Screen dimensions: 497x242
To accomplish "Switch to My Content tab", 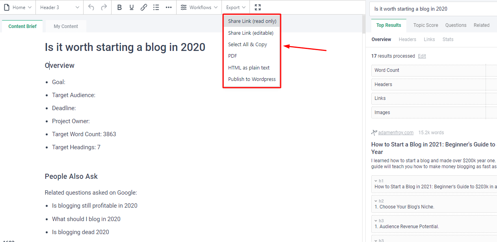I will pos(66,26).
